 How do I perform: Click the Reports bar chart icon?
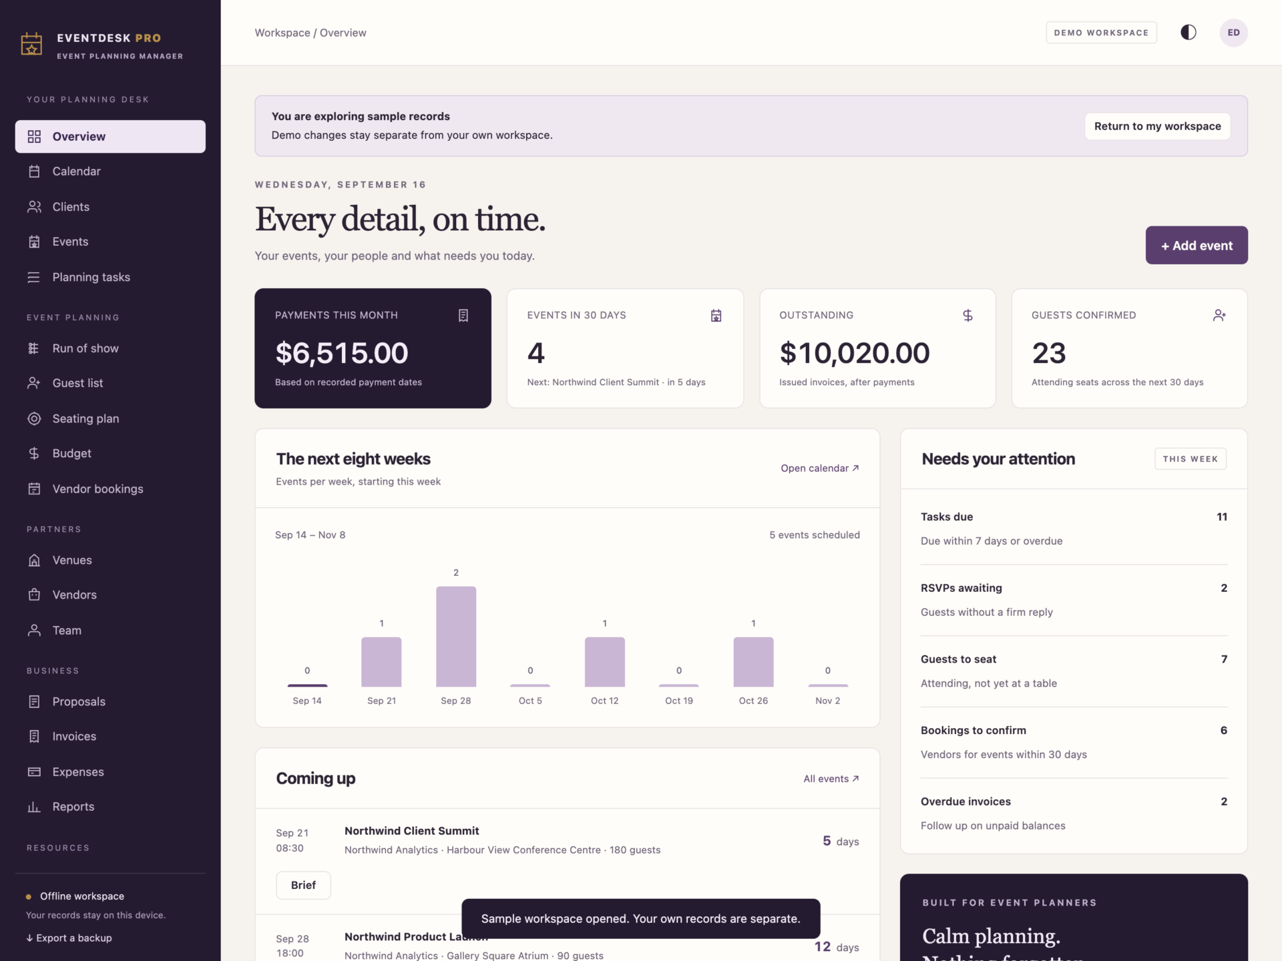[34, 806]
